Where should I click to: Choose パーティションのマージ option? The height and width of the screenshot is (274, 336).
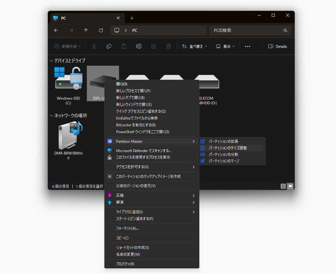231,161
